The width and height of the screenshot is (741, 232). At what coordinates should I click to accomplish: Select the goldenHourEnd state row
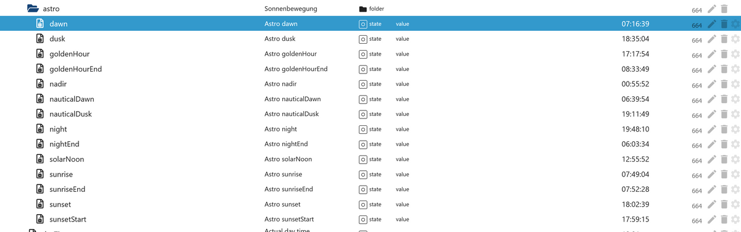tap(371, 69)
